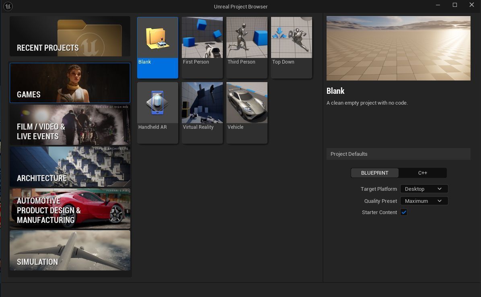Screen dimensions: 481x297
Task: Maximize the Unreal Project Browser window
Action: click(x=455, y=5)
